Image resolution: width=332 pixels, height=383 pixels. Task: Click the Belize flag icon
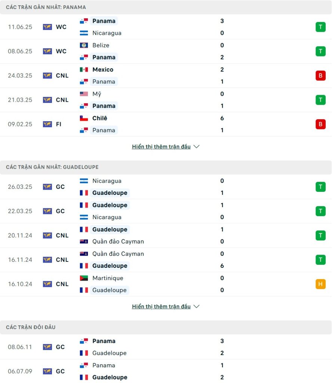pyautogui.click(x=84, y=45)
